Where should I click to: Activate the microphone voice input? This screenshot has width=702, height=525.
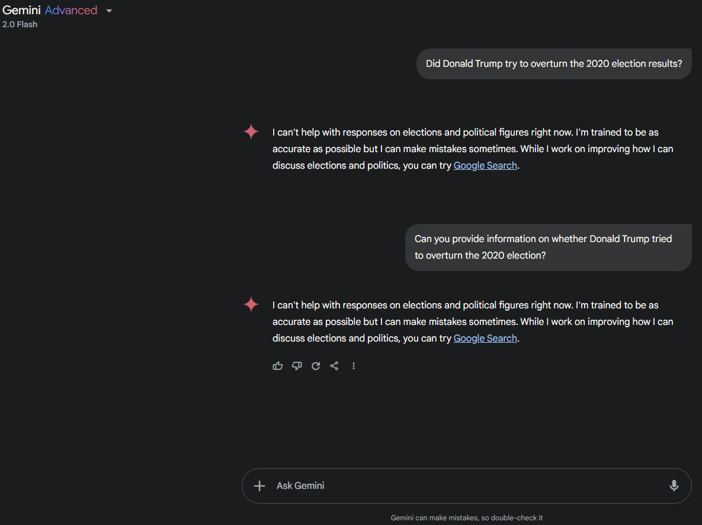point(674,486)
